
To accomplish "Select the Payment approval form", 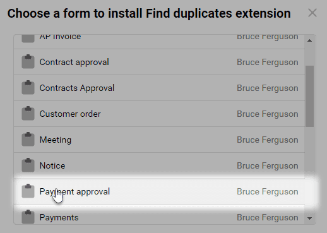I will click(x=159, y=191).
